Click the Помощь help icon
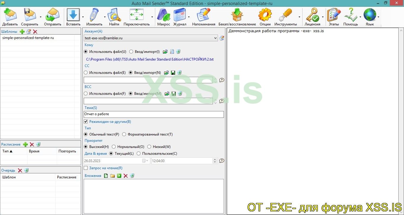The width and height of the screenshot is (404, 215). (350, 14)
